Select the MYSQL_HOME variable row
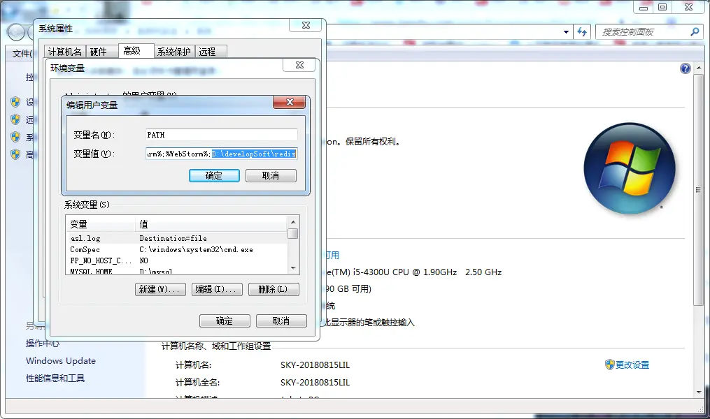The width and height of the screenshot is (710, 419). [176, 271]
